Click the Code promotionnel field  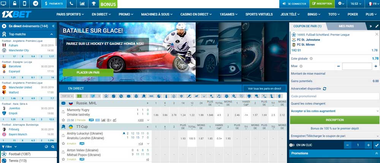point(334,96)
